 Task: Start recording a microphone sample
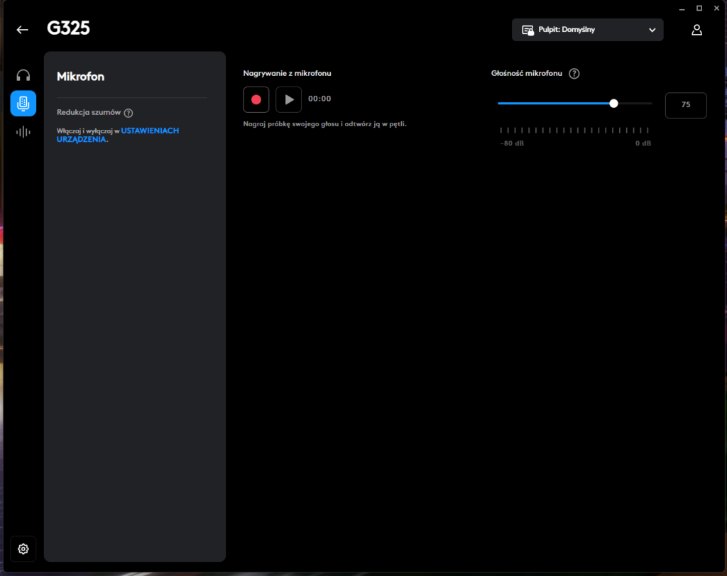(256, 99)
